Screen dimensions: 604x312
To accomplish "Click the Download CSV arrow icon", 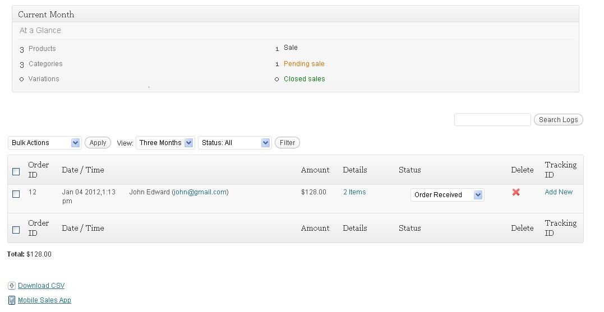I will (12, 286).
